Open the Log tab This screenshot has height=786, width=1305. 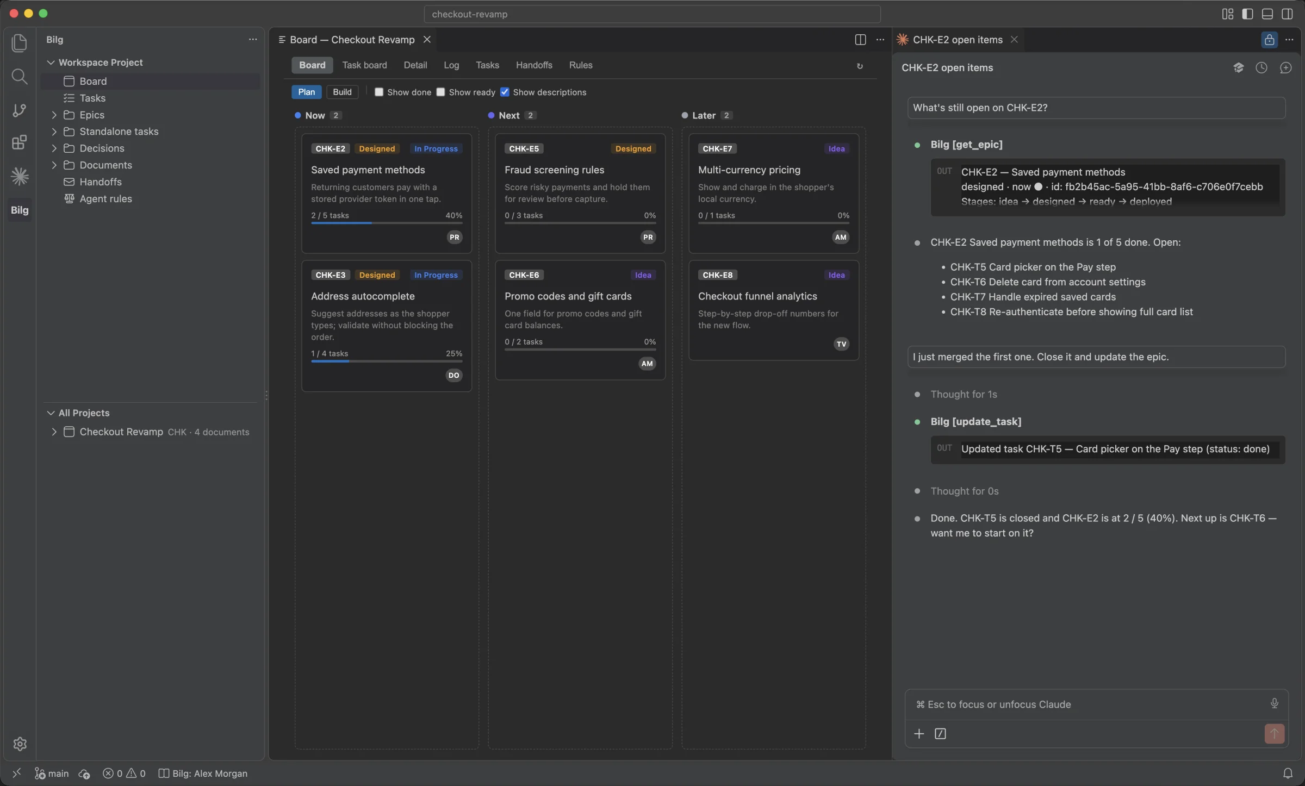click(x=451, y=65)
